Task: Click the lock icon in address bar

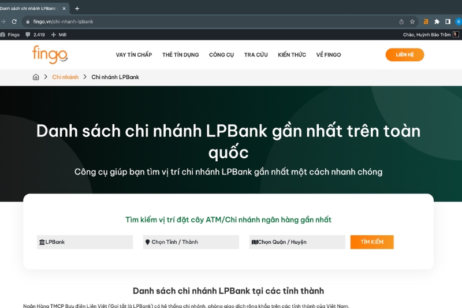Action: (x=28, y=21)
